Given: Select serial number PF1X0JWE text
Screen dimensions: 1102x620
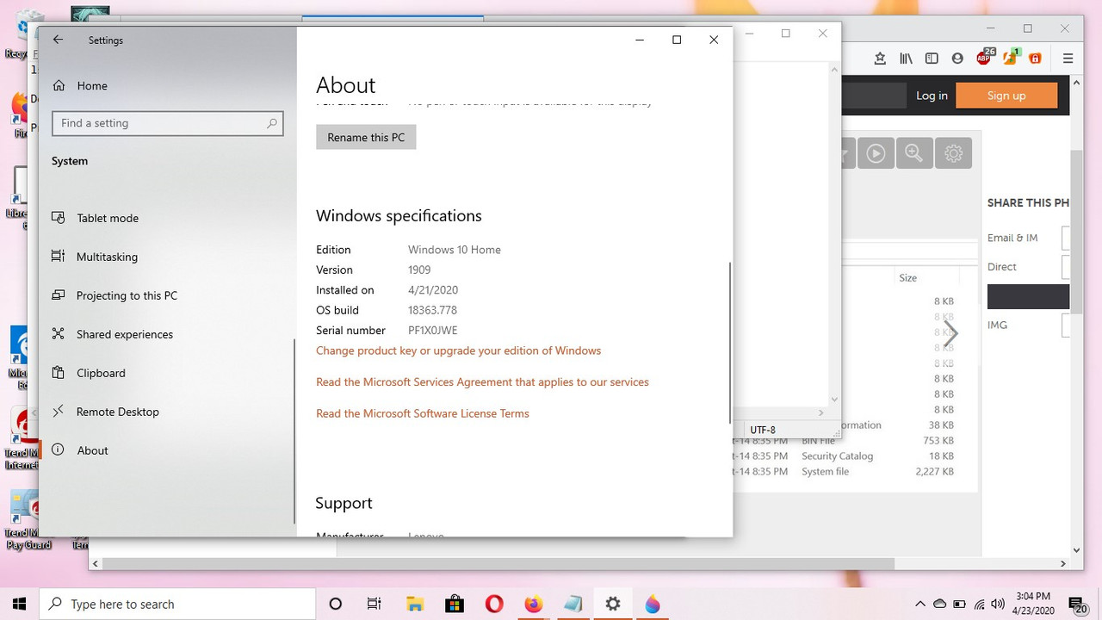Looking at the screenshot, I should tap(432, 330).
